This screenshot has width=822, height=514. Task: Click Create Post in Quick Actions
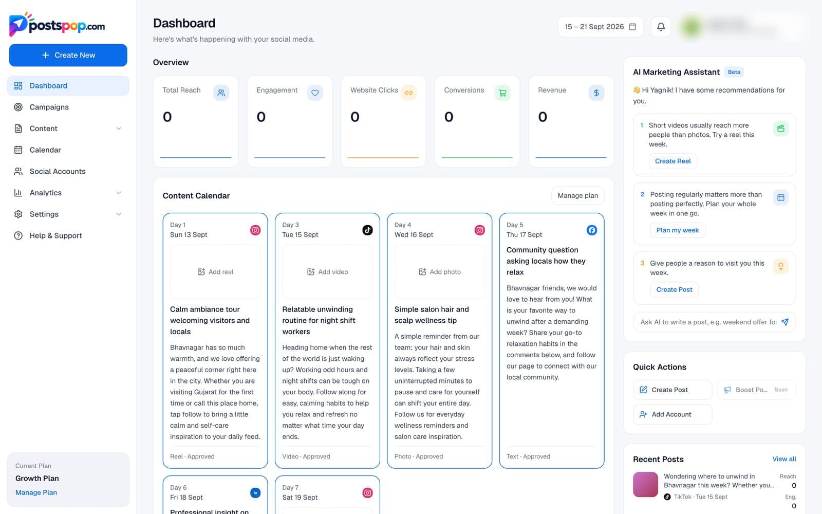672,390
